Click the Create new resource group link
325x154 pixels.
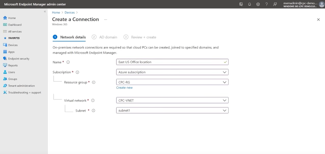(x=124, y=88)
